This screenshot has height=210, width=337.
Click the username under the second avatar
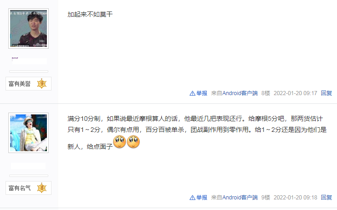tap(28, 166)
